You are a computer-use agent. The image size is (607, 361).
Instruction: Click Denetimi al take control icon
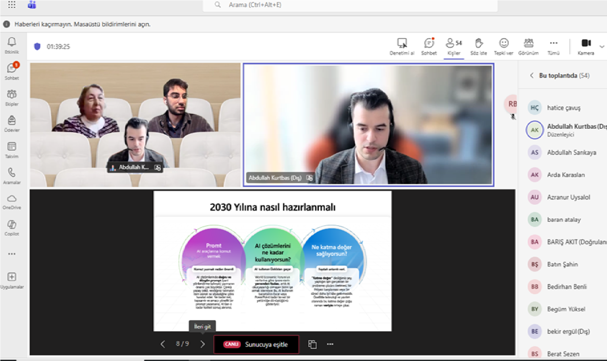[x=402, y=46]
